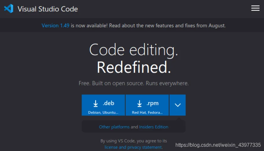Open the Other platforms link
The width and height of the screenshot is (264, 151).
coord(114,127)
